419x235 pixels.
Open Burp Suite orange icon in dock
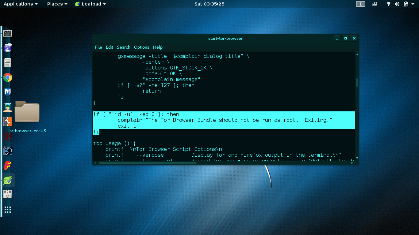pyautogui.click(x=8, y=121)
